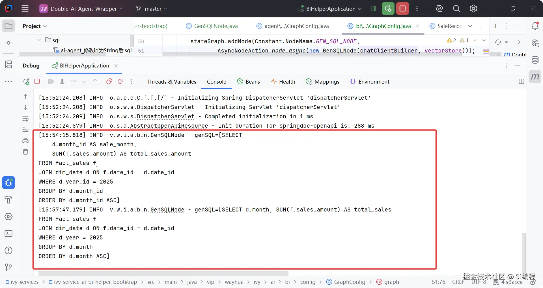Screen dimensions: 543x288
Task: Go to next highlighted error arrow
Action: point(484,40)
